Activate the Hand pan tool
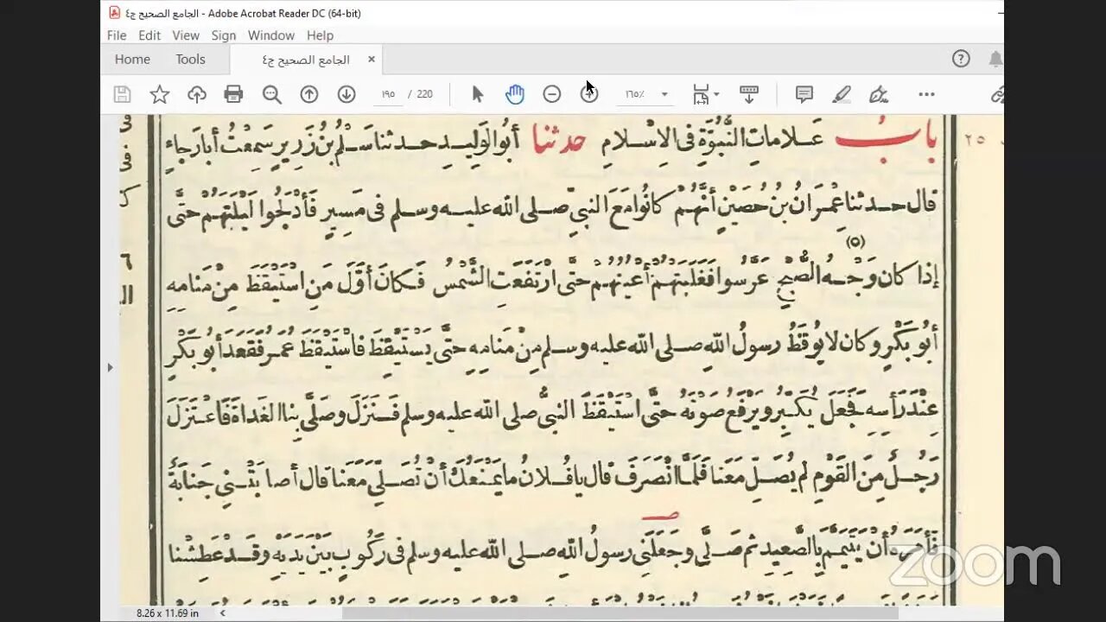The height and width of the screenshot is (622, 1106). pos(515,94)
